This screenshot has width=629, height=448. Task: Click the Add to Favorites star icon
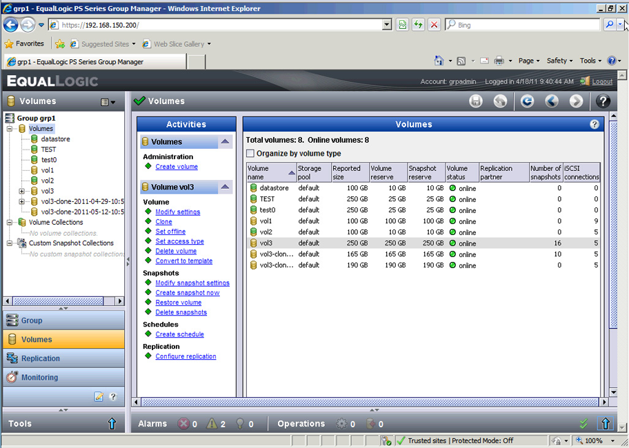coord(60,43)
